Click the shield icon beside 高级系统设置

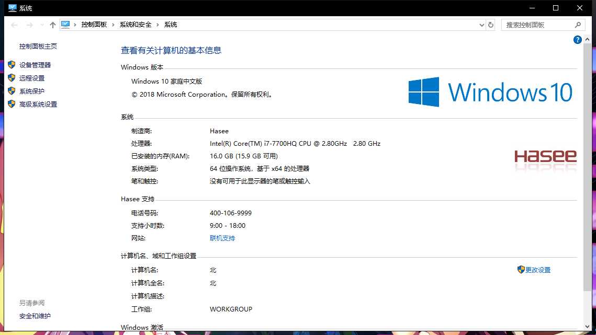tap(12, 103)
